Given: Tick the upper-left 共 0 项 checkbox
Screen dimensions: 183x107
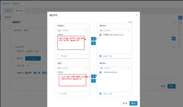Looking at the screenshot, I should [58, 56].
